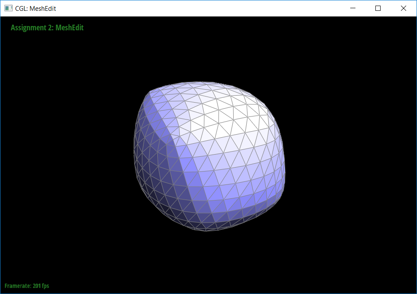Close the MeshEdit window
The image size is (417, 294).
(404, 8)
